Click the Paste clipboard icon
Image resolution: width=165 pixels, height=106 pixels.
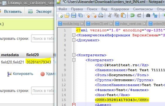[x=123, y=16]
